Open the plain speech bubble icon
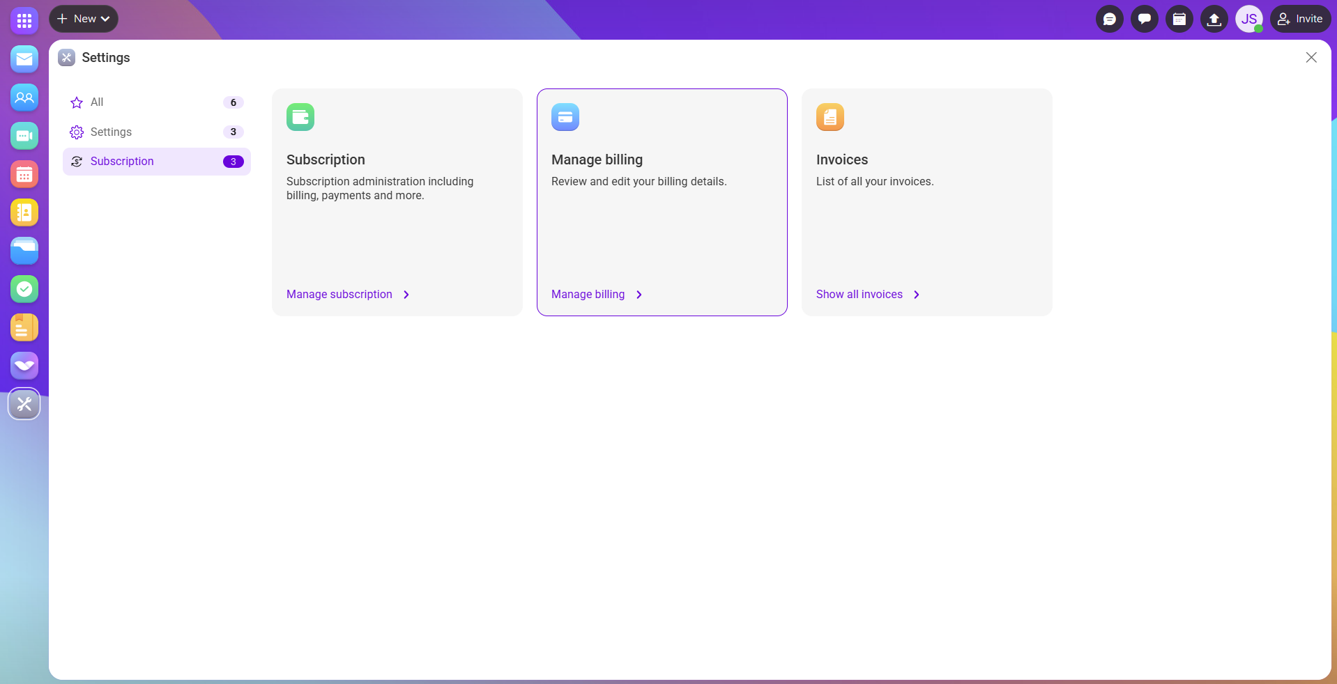This screenshot has height=684, width=1337. (x=1145, y=19)
